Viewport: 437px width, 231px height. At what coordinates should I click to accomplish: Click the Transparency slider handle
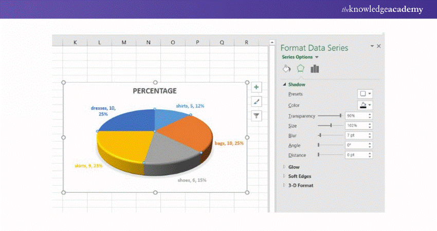[340, 116]
